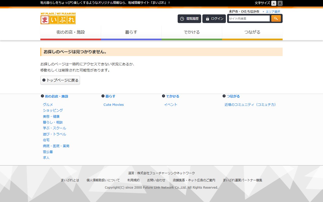Click トップページに戻る button

(60, 80)
